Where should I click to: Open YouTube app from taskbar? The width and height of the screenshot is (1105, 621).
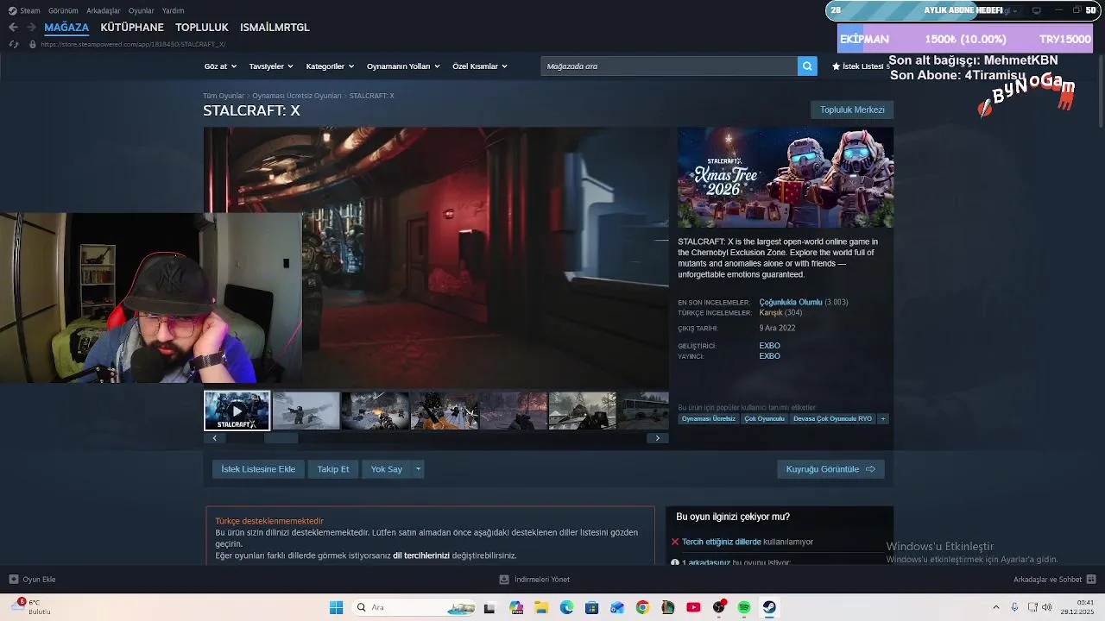[x=693, y=607]
